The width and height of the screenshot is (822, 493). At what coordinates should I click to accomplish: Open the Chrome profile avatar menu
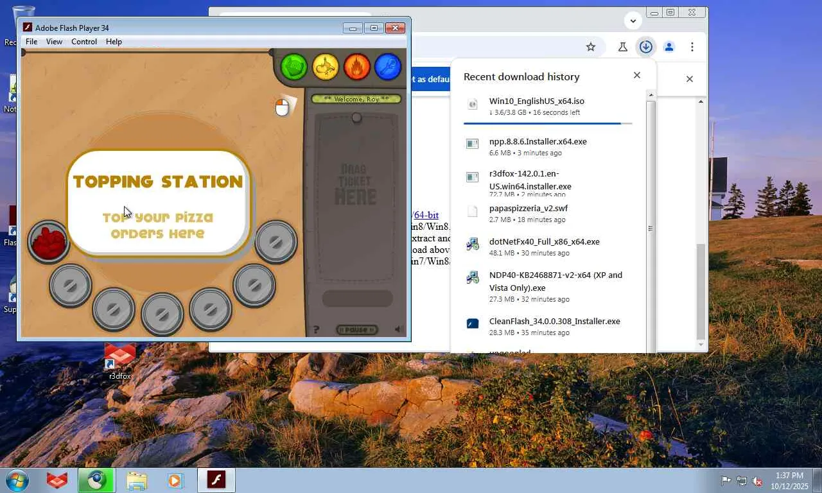tap(669, 47)
